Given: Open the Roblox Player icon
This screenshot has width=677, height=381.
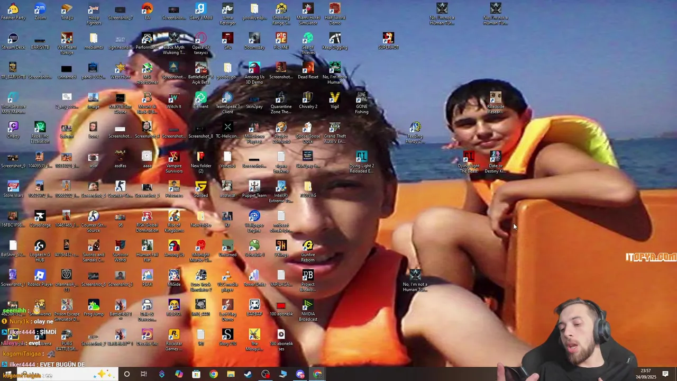Looking at the screenshot, I should pos(40,278).
